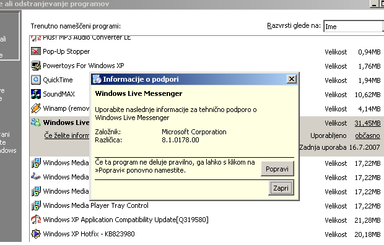384x245 pixels.
Task: Click the version number 8.1.0178.00
Action: pyautogui.click(x=180, y=140)
